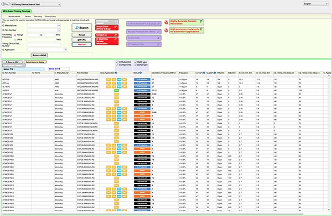Screen dimensions: 332x216
Task: Toggle the LEAD type checkbox
Action: point(136,65)
